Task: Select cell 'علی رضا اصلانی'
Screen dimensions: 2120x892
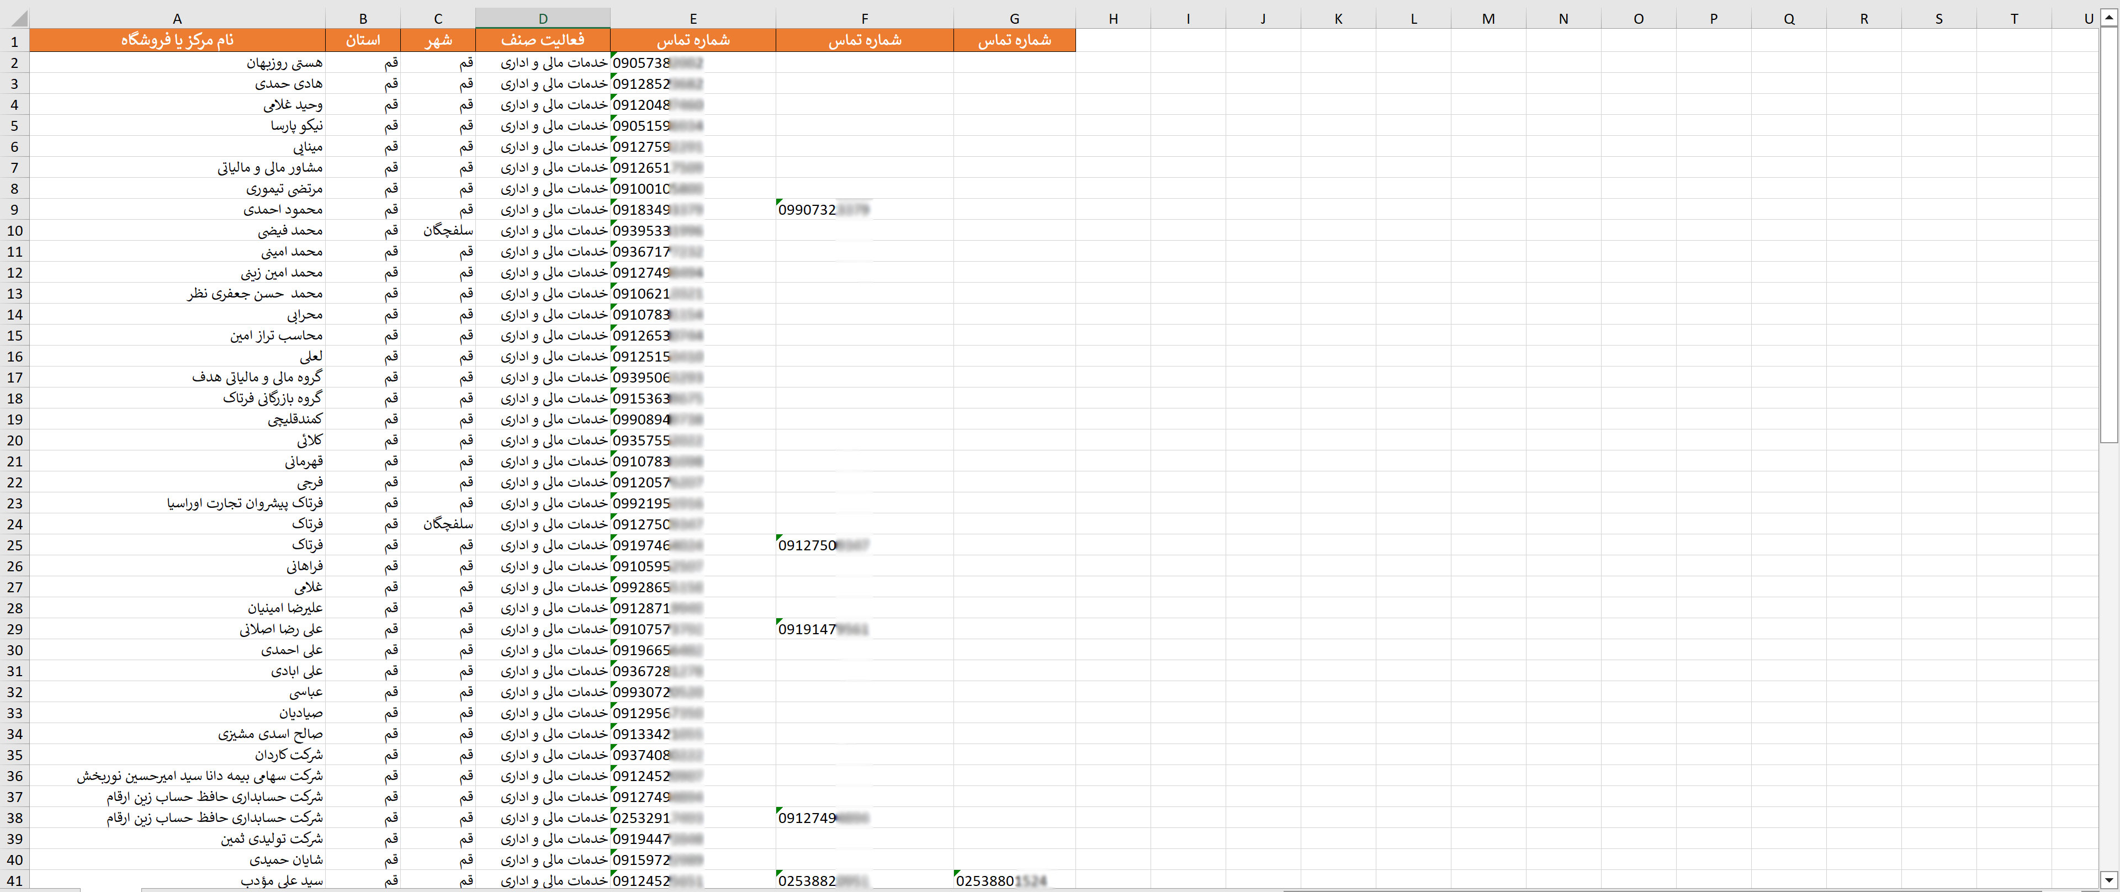Action: [177, 629]
